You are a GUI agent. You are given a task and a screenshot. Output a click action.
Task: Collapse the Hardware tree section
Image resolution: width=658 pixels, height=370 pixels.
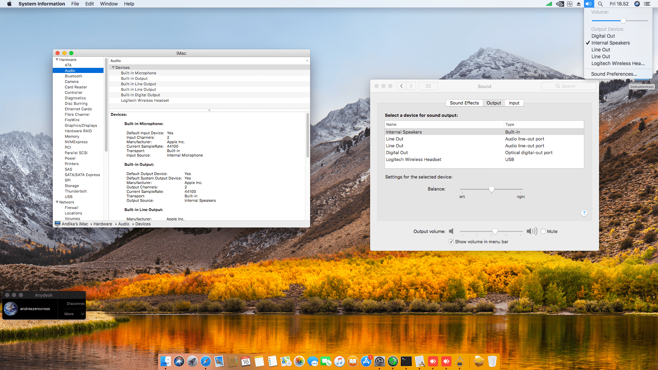[57, 60]
